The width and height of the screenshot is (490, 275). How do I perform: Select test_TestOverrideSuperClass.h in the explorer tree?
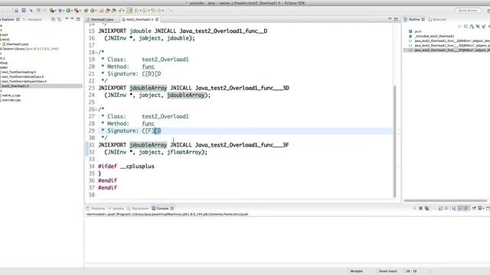(x=24, y=82)
